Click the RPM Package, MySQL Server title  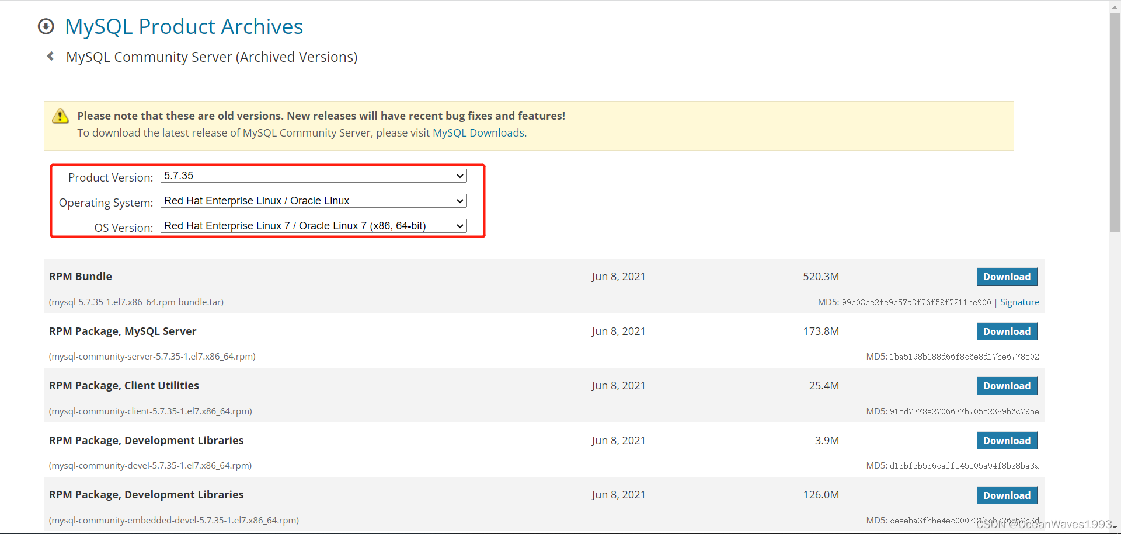pyautogui.click(x=123, y=331)
